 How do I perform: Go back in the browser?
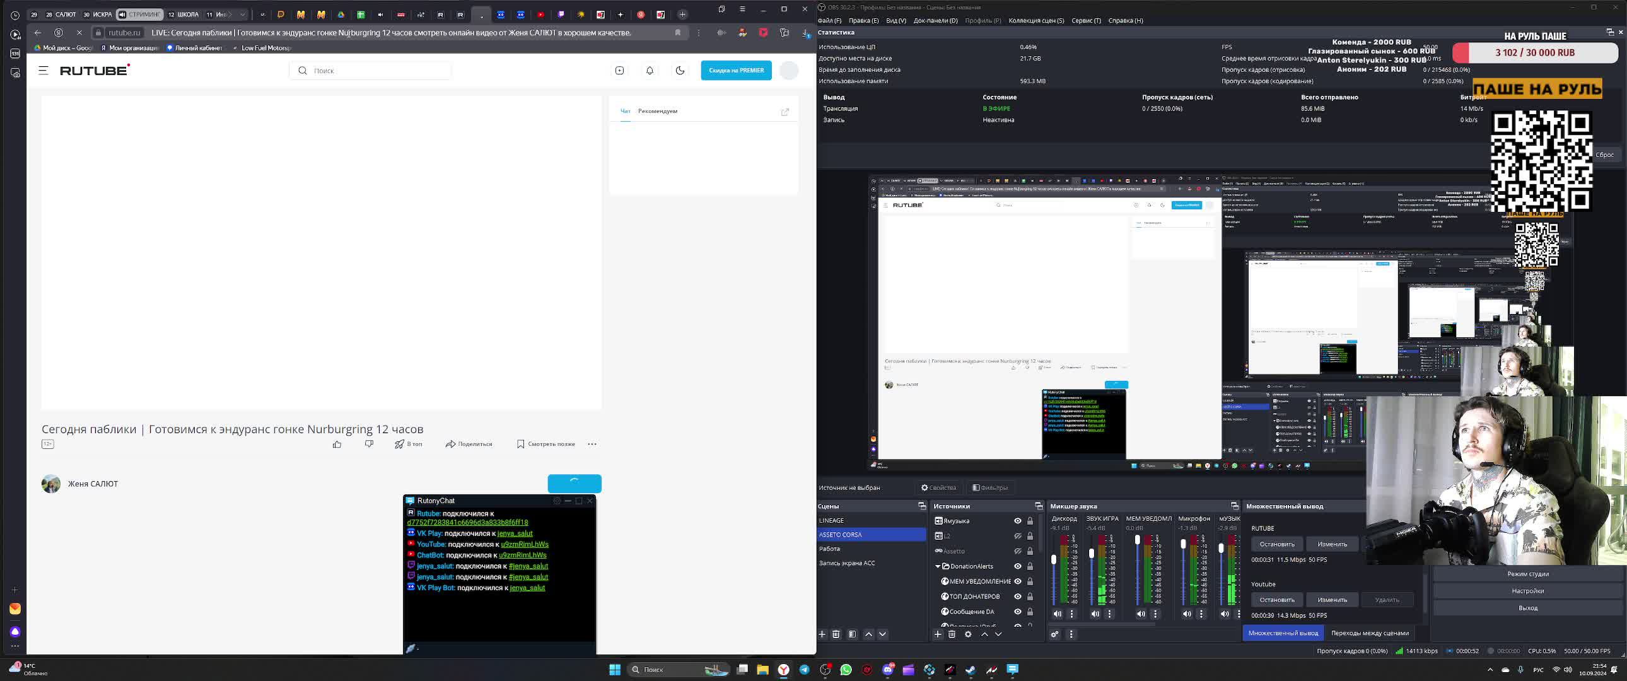click(x=38, y=33)
